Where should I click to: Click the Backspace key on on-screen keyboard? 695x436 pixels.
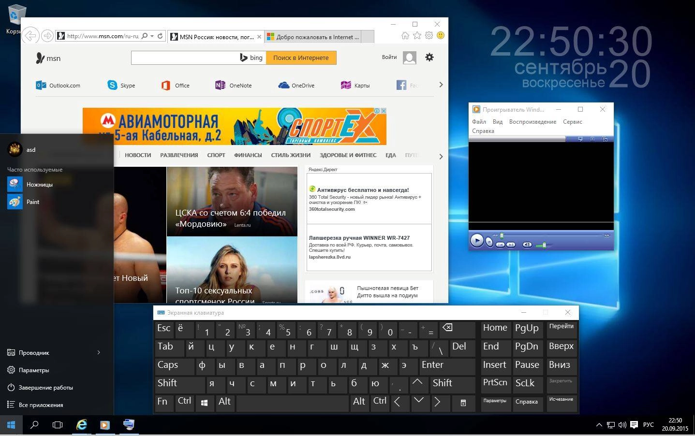pyautogui.click(x=457, y=329)
